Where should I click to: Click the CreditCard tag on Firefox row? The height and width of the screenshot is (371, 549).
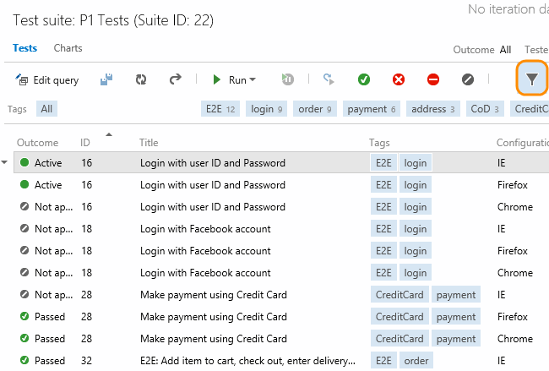point(400,316)
